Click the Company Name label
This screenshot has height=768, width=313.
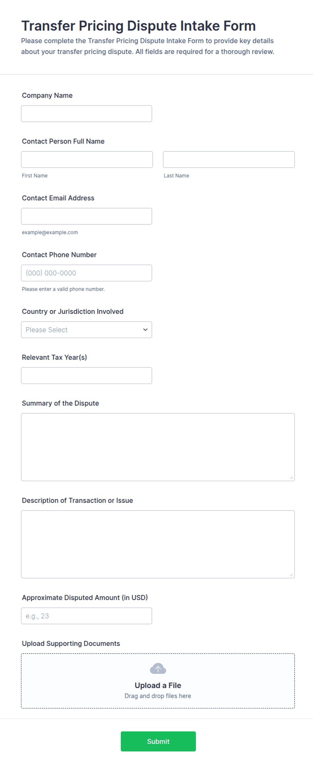(47, 96)
